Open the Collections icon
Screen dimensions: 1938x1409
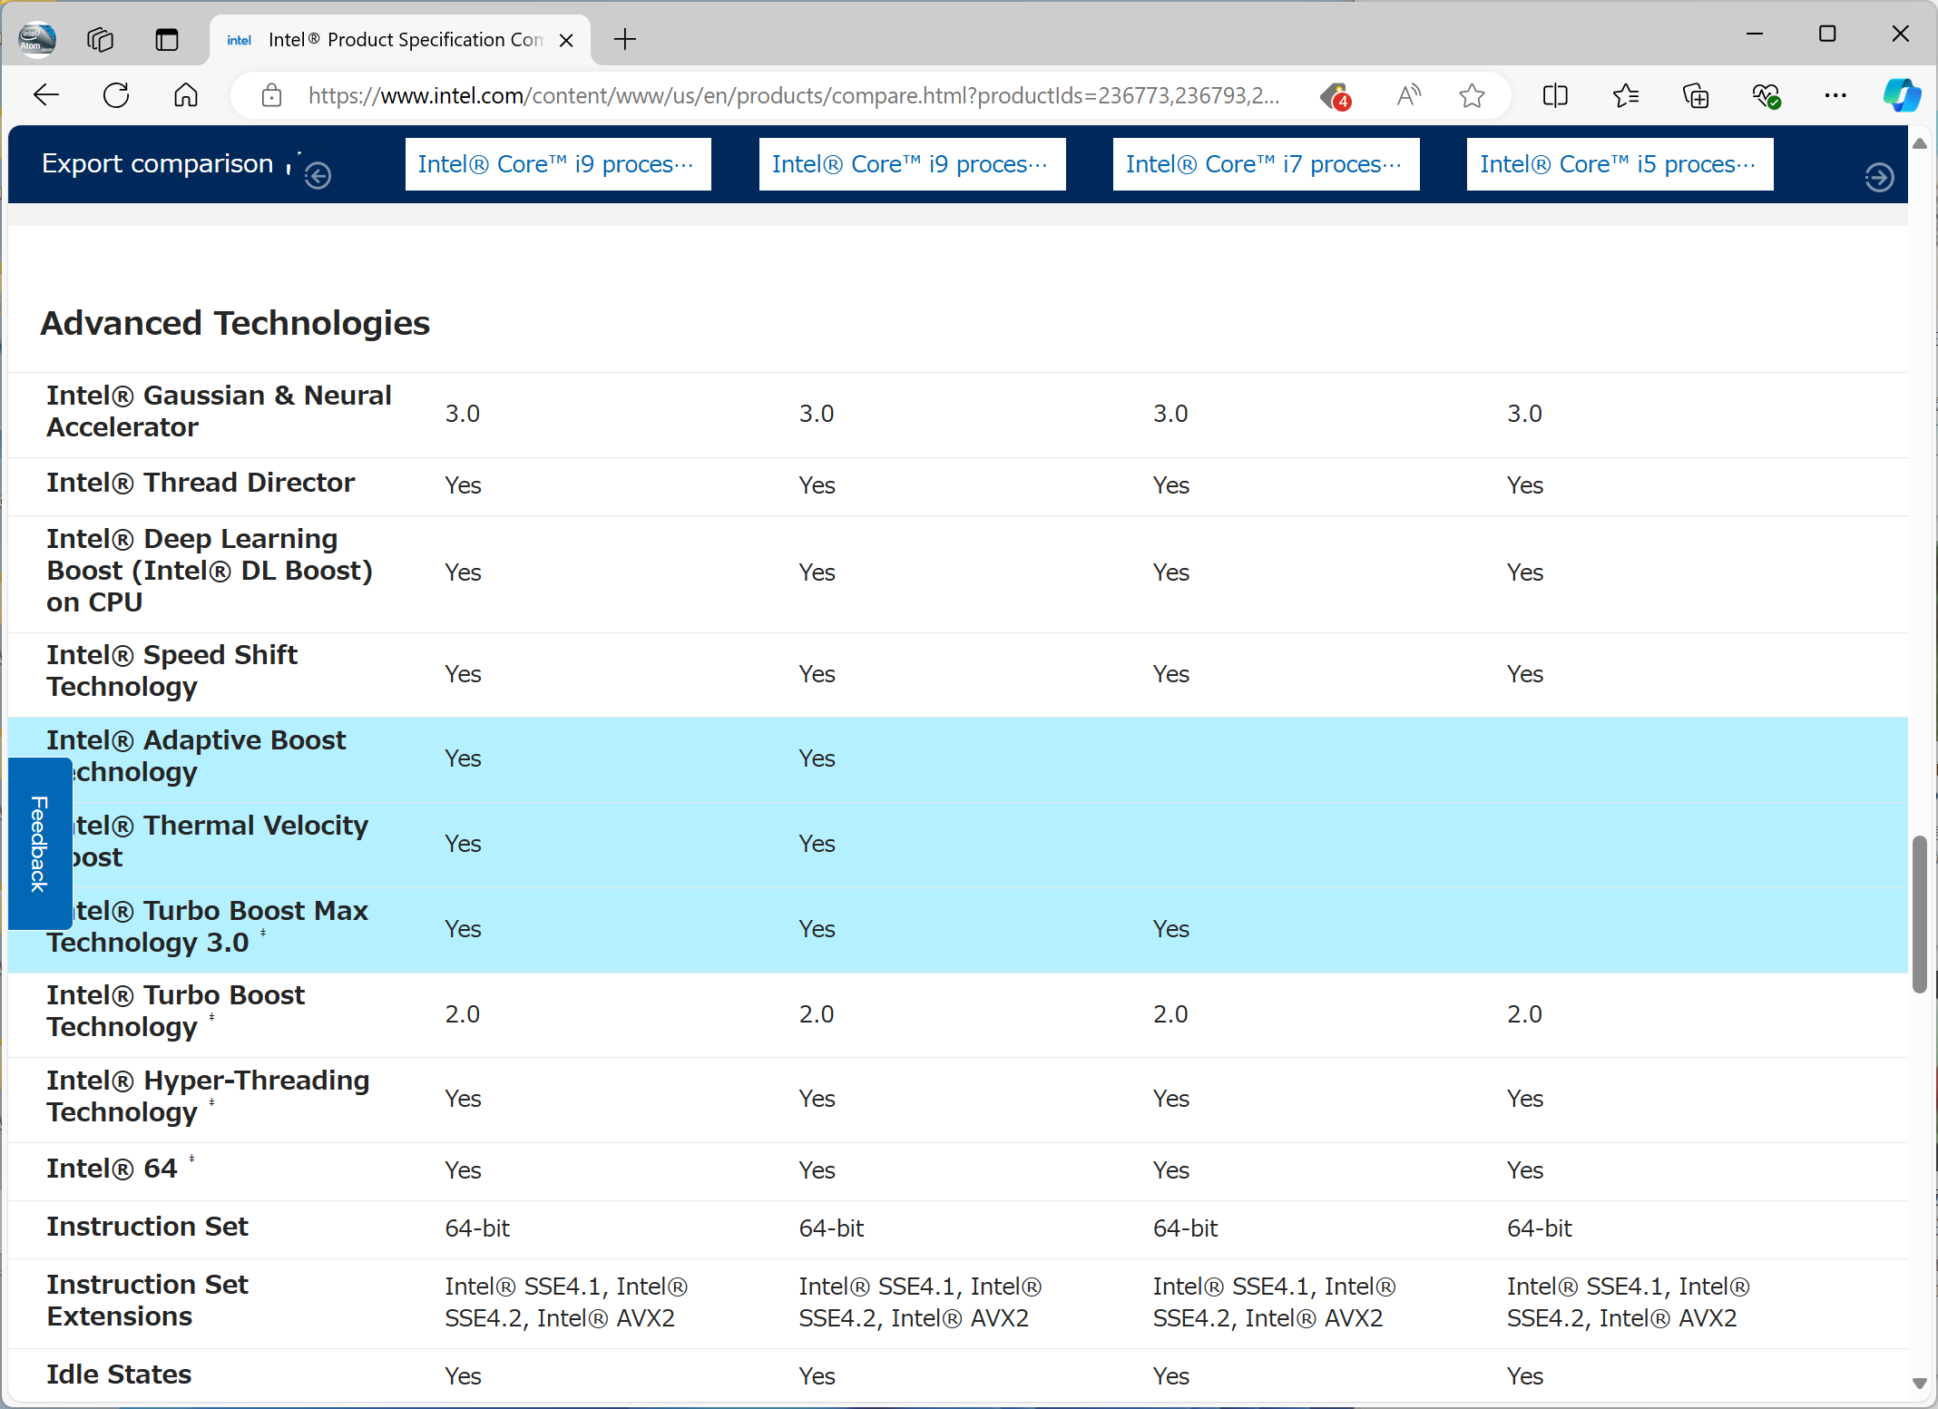coord(1695,95)
